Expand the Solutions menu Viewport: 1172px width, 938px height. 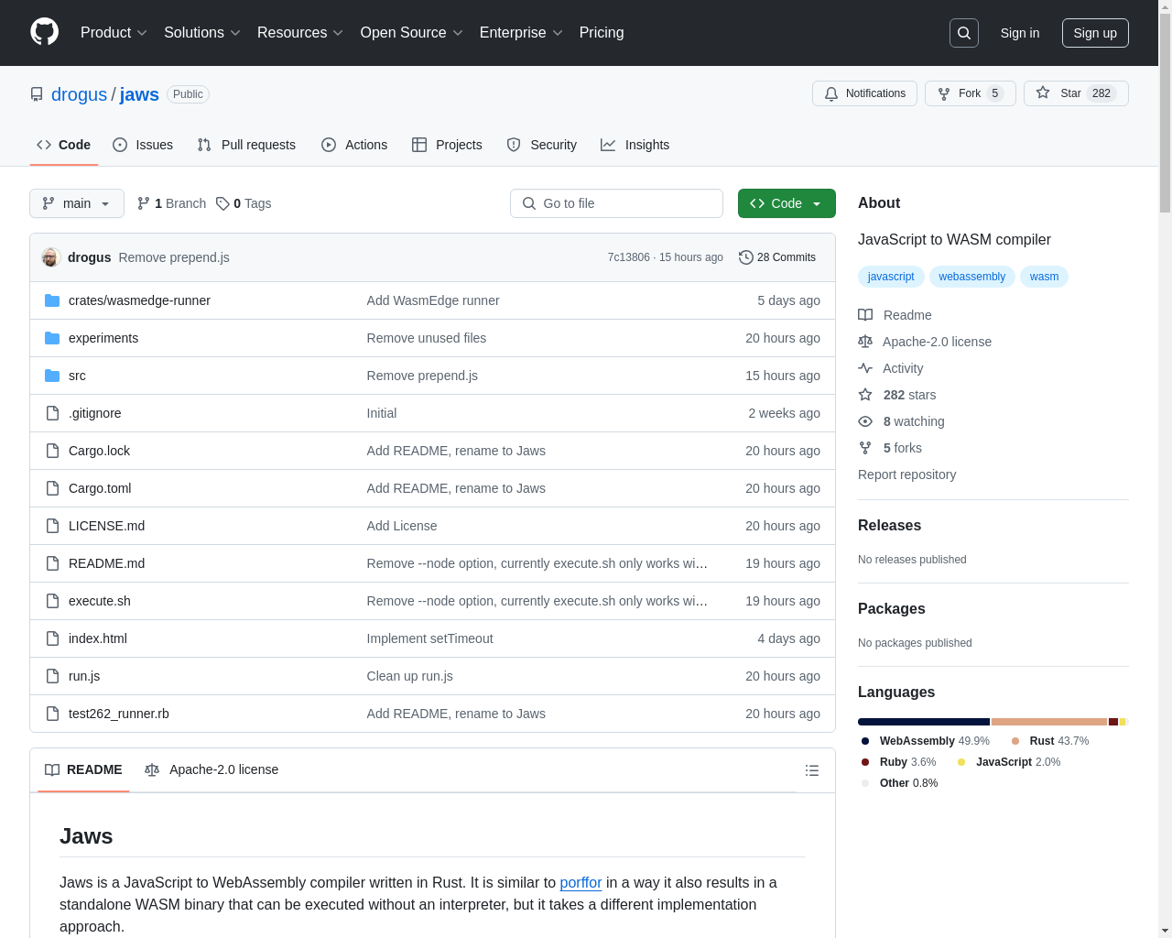[x=202, y=33]
